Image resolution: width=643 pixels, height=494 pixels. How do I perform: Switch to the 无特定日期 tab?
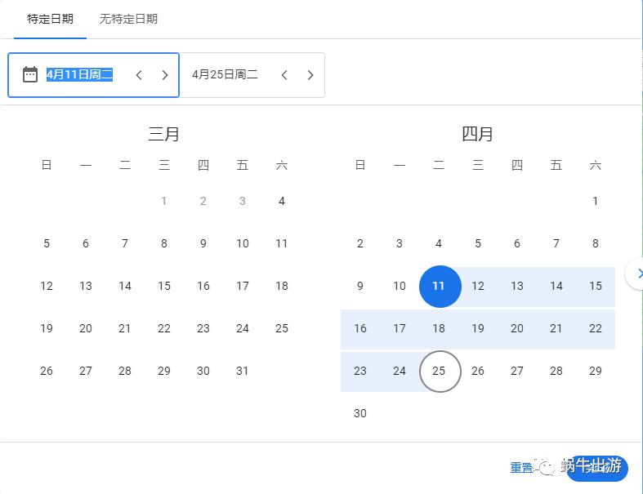pyautogui.click(x=128, y=19)
